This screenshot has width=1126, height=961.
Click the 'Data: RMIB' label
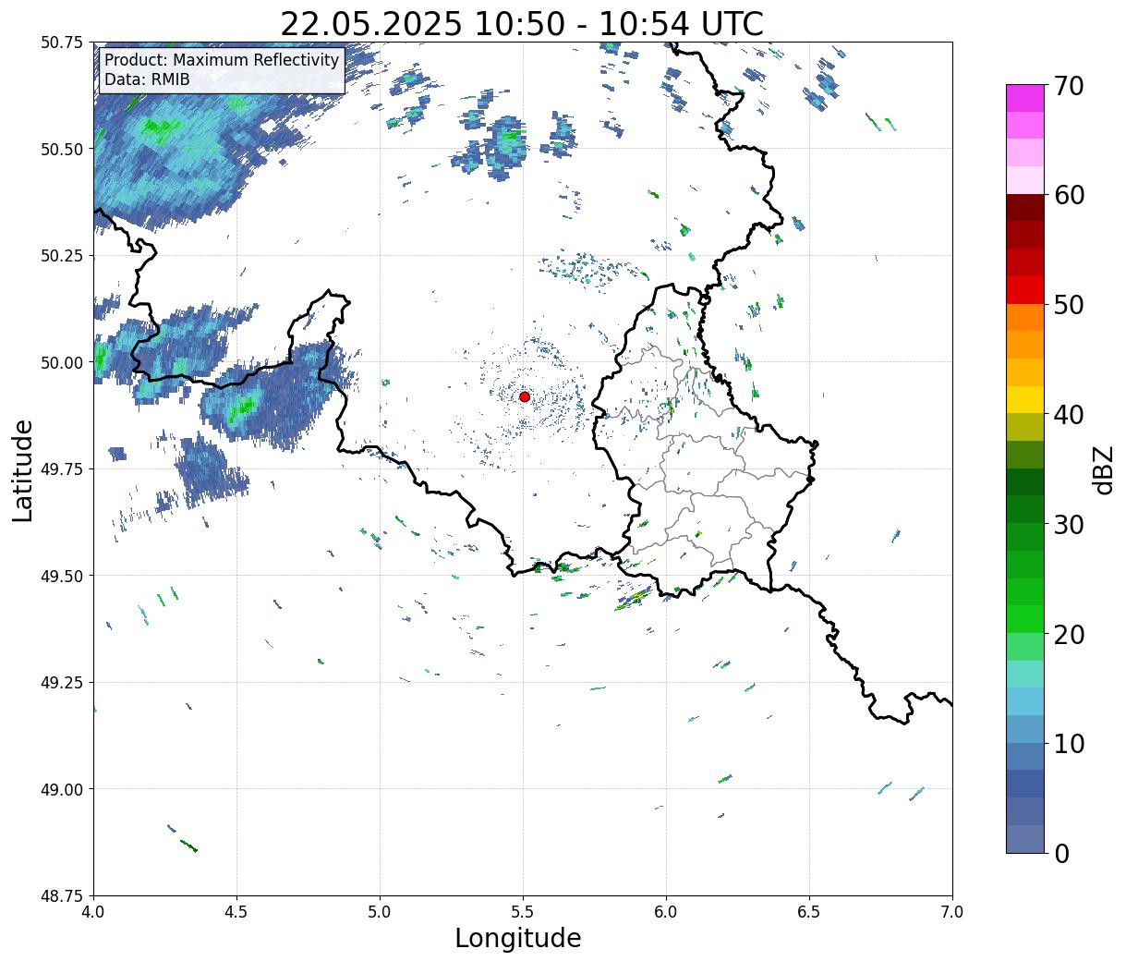click(147, 79)
